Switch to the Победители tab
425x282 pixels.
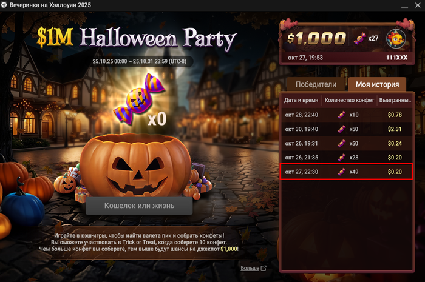tap(316, 84)
